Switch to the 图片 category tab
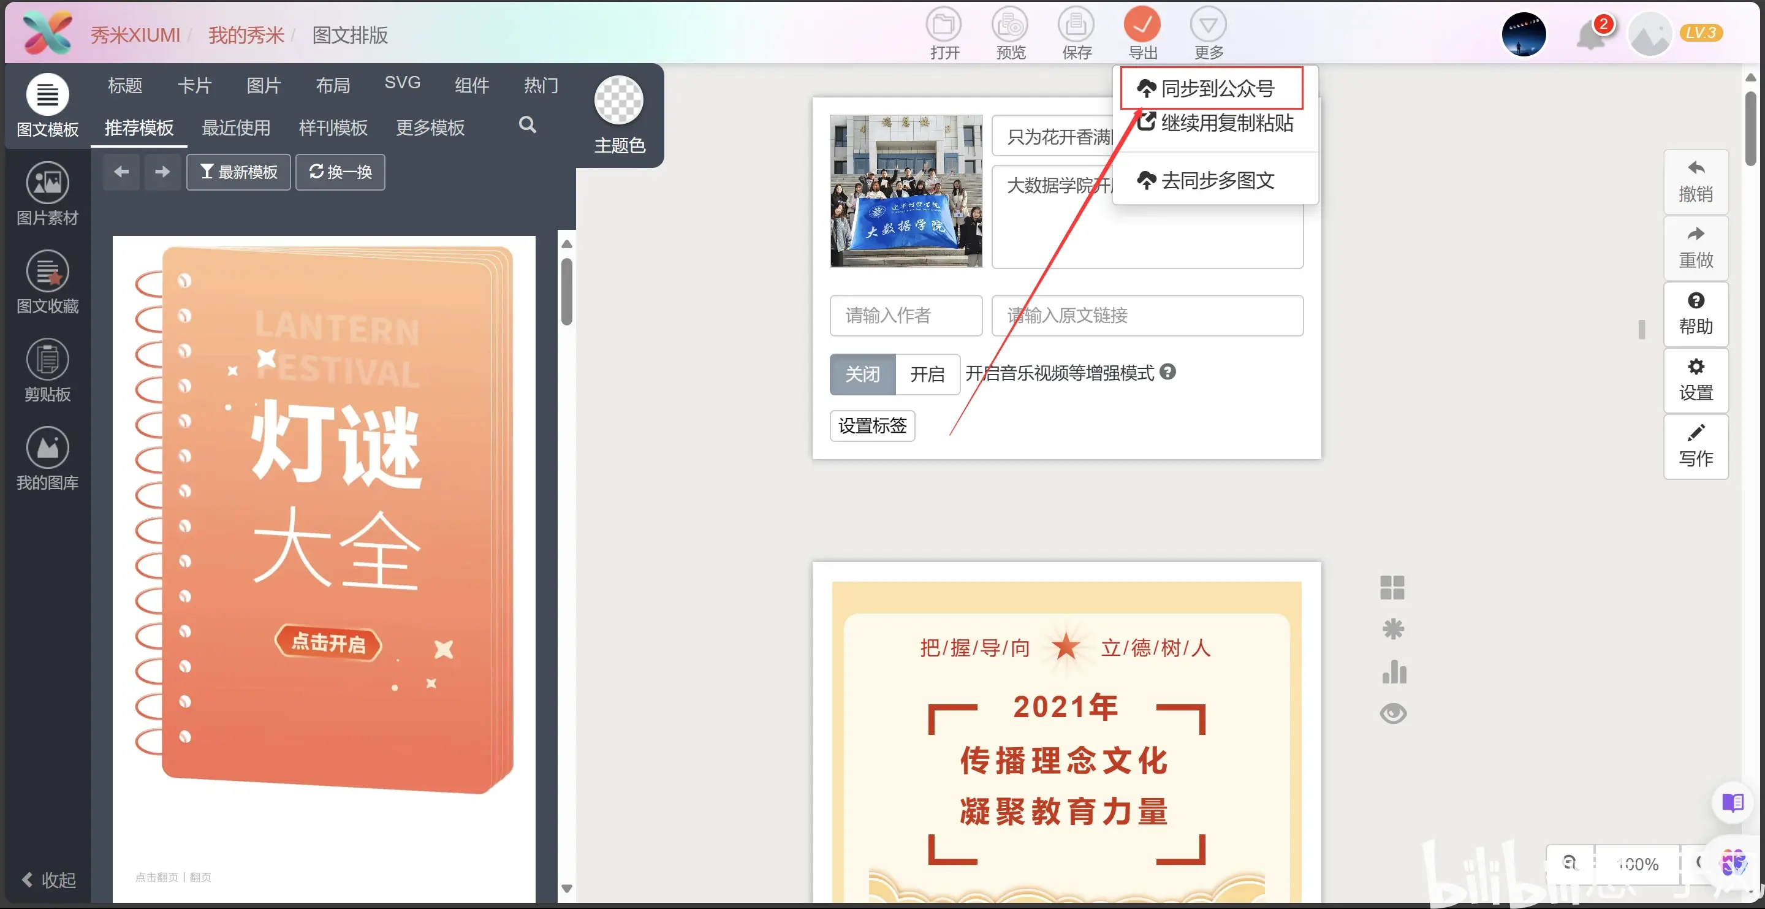 click(264, 85)
